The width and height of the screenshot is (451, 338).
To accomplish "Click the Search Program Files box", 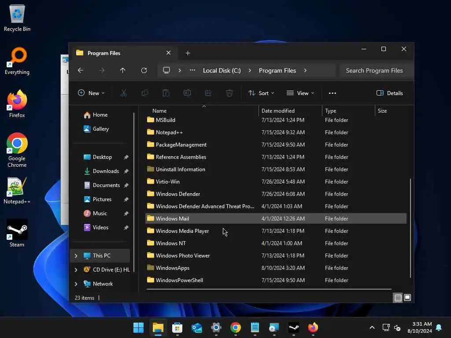I will (x=376, y=70).
